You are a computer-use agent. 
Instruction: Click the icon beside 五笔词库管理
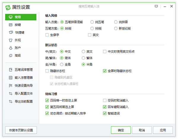pyautogui.click(x=11, y=70)
